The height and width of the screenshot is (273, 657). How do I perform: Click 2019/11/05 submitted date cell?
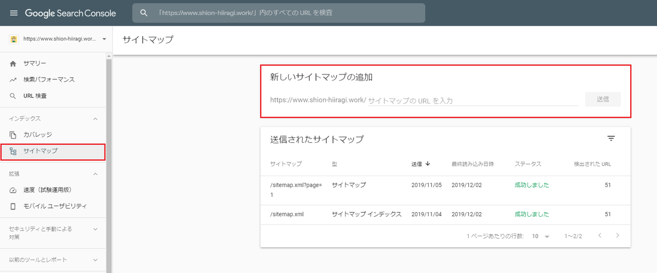click(426, 185)
